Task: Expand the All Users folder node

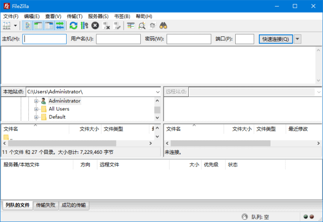Action: pos(36,109)
